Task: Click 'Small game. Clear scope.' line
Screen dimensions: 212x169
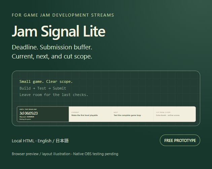Action: pos(46,81)
